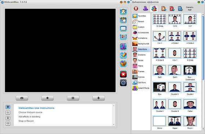Click the red remove effects icon in sidebar
The image size is (205, 134).
pos(123,74)
